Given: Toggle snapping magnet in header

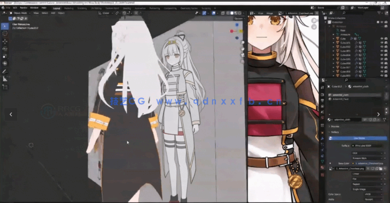Looking at the screenshot, I should pos(124,13).
